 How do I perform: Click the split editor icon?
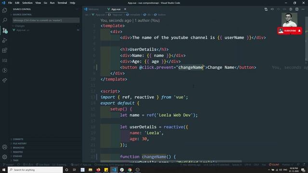[x=297, y=9]
